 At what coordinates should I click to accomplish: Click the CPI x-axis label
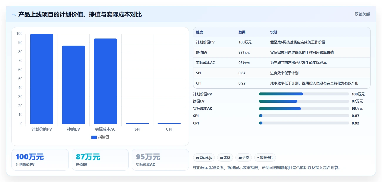[x=169, y=129]
